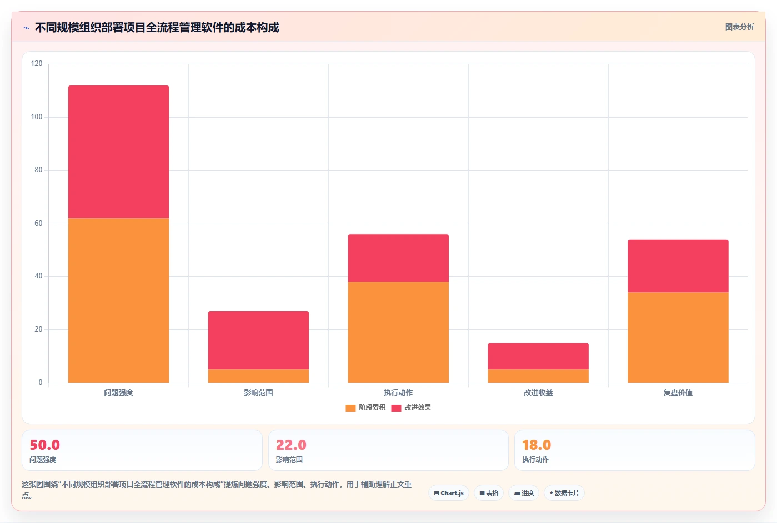Screen dimensions: 777x523
Task: Click the y-axis value 60
Action: click(38, 224)
